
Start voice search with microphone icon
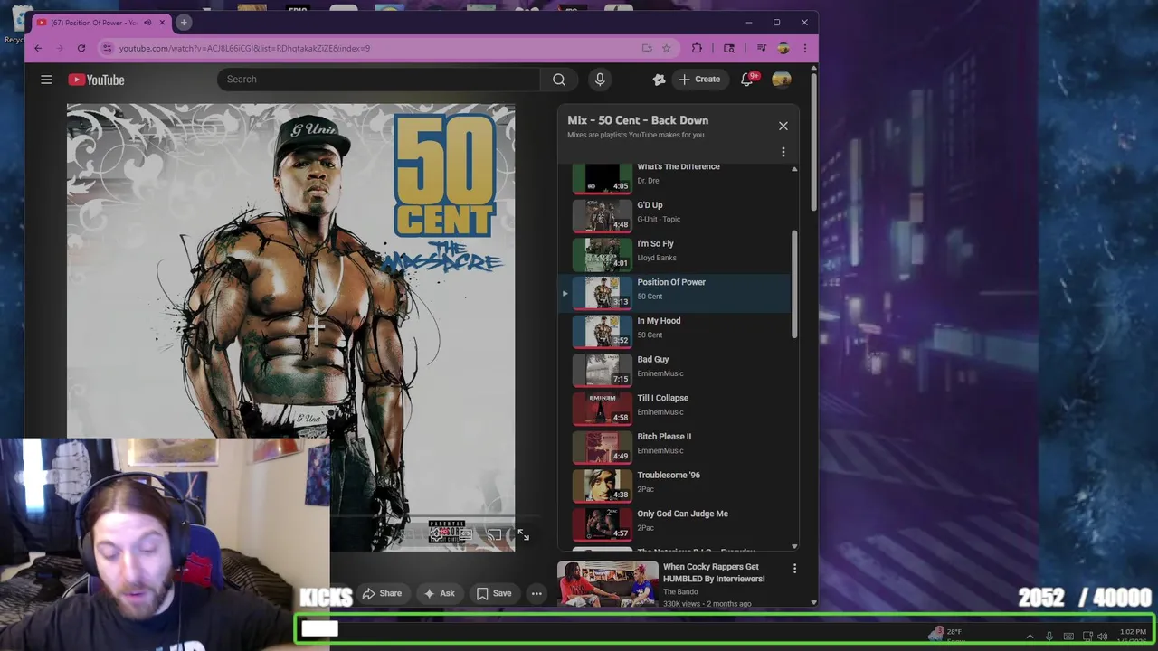[x=599, y=80]
